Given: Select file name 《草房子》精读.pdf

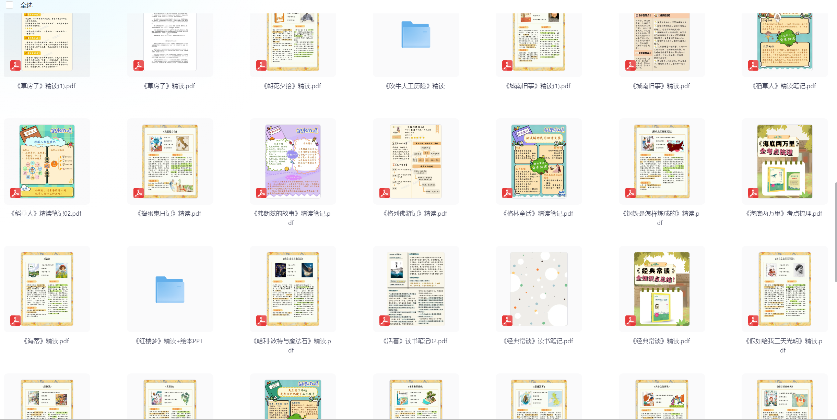Looking at the screenshot, I should (169, 86).
